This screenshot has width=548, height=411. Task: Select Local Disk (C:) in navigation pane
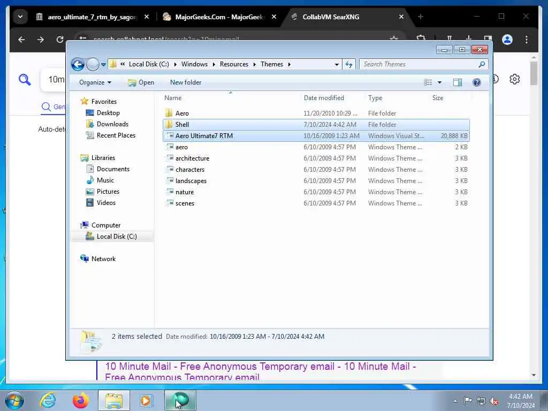point(116,236)
